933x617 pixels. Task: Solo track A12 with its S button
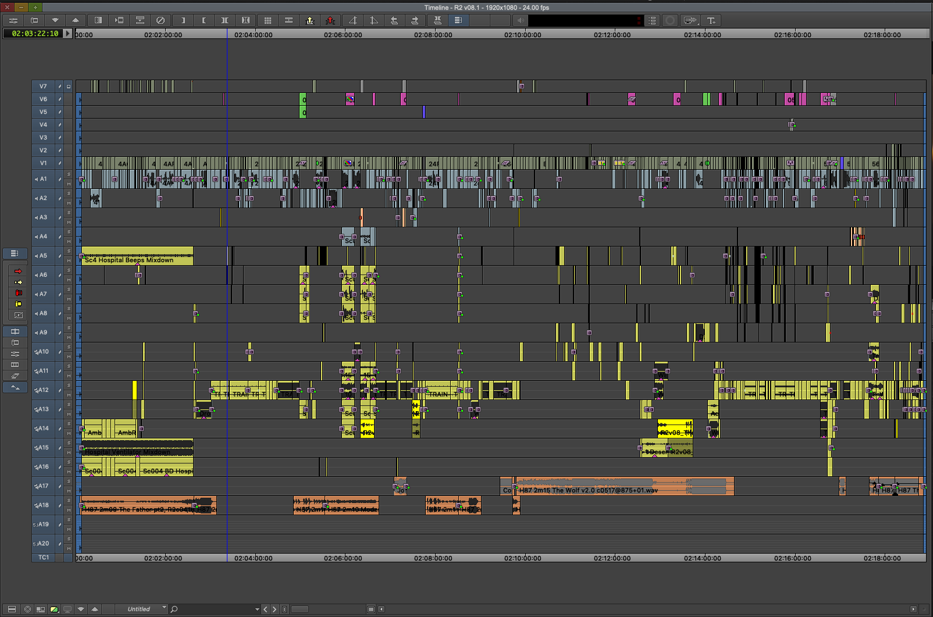(x=69, y=386)
